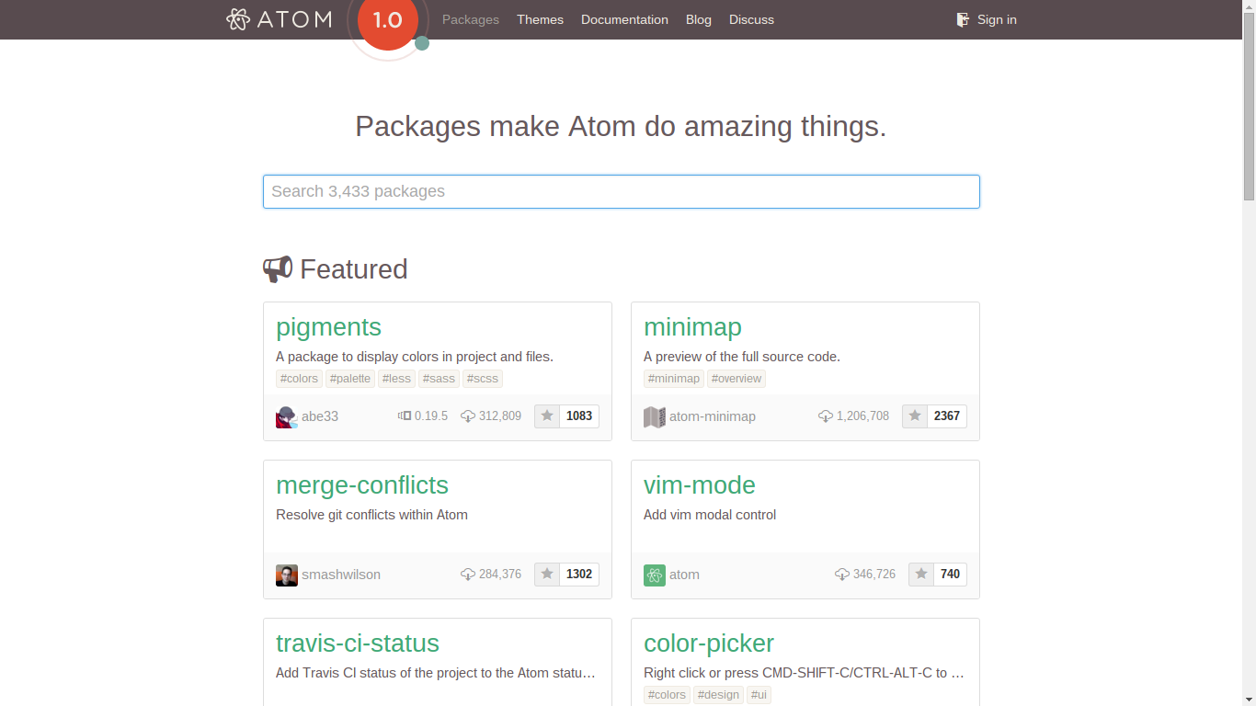Click the #overview tag
This screenshot has width=1256, height=706.
[736, 379]
